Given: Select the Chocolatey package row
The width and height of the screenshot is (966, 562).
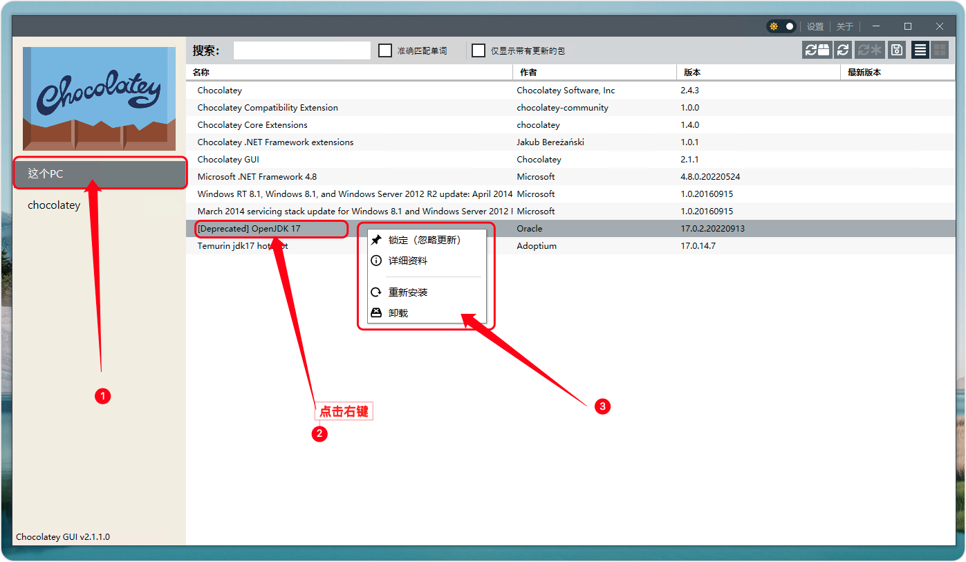Looking at the screenshot, I should click(570, 90).
